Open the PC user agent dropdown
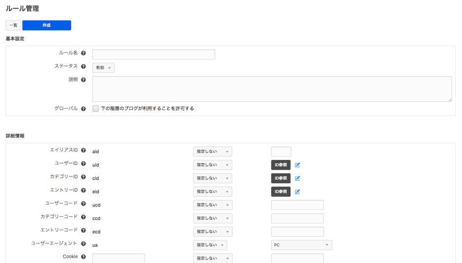Screen dimensions: 462x263 (301, 245)
